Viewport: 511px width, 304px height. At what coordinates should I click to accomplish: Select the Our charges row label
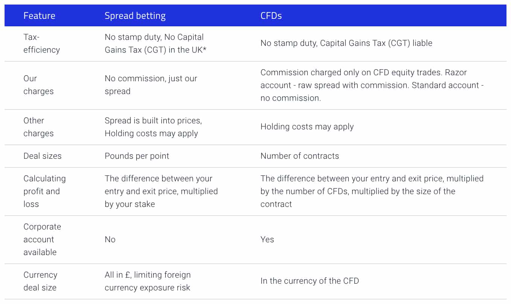click(38, 85)
